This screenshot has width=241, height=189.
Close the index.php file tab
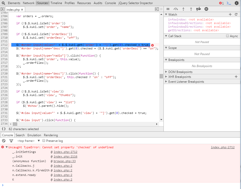[22, 9]
